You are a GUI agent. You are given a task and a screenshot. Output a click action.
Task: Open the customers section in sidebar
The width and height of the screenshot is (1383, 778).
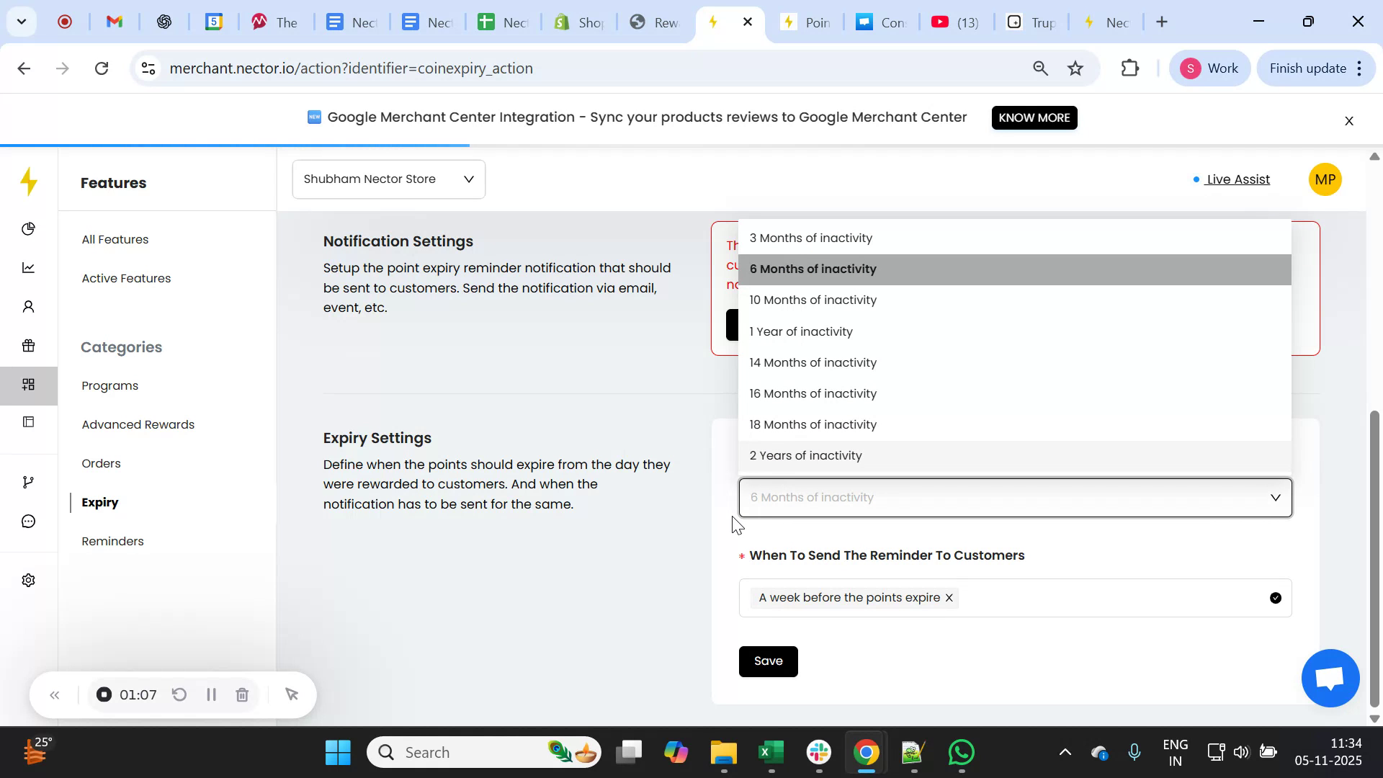click(29, 306)
